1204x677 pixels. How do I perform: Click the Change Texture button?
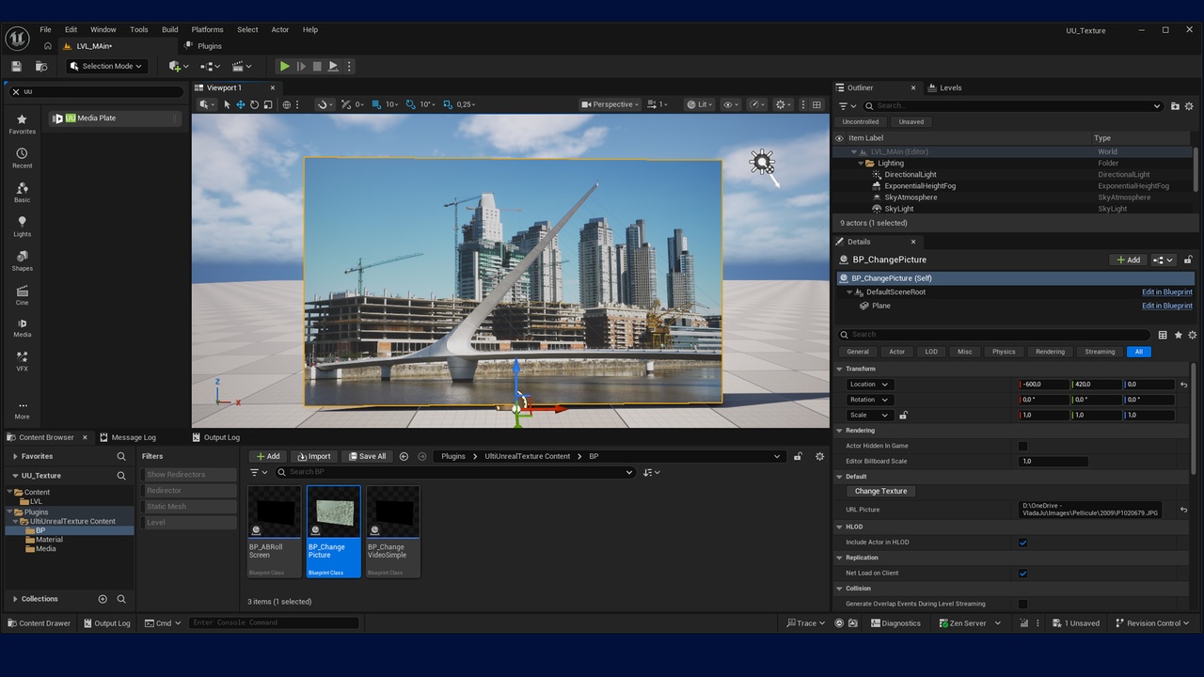[880, 491]
